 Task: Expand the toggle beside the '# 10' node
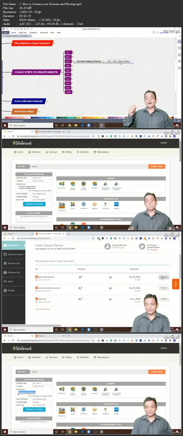pyautogui.click(x=73, y=92)
